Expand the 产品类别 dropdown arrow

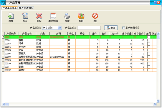point(60,28)
